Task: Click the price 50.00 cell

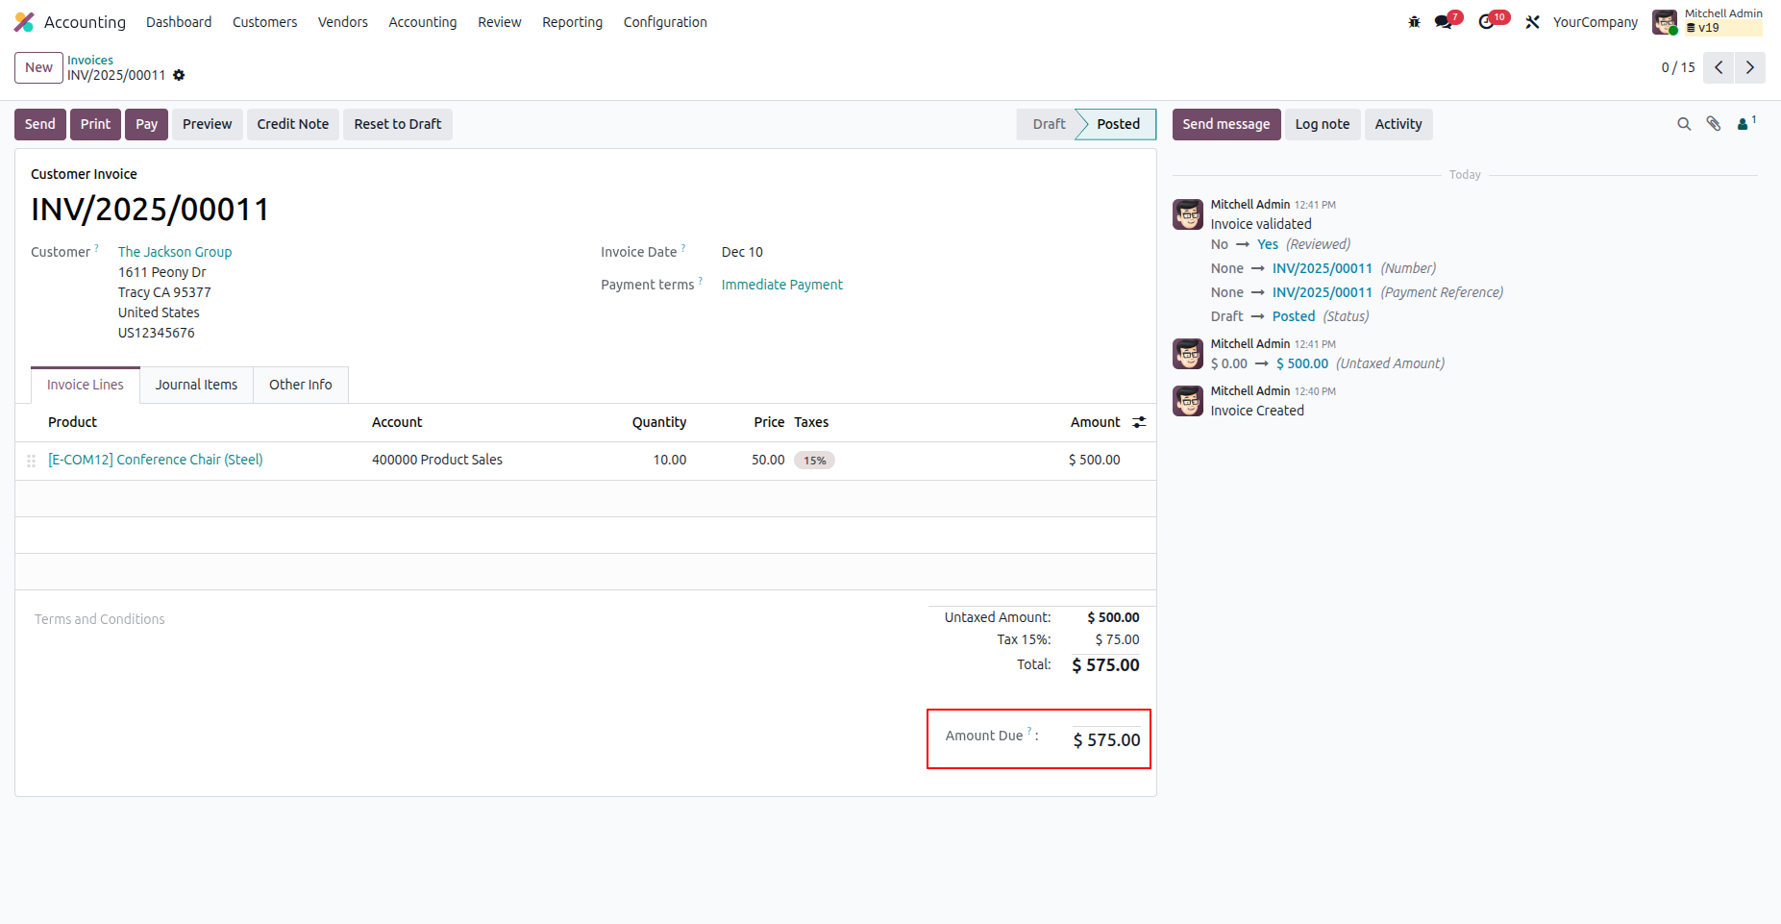Action: click(768, 460)
